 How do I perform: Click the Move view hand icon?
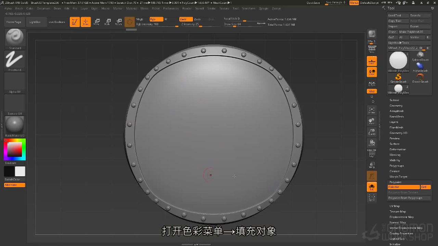(372, 121)
